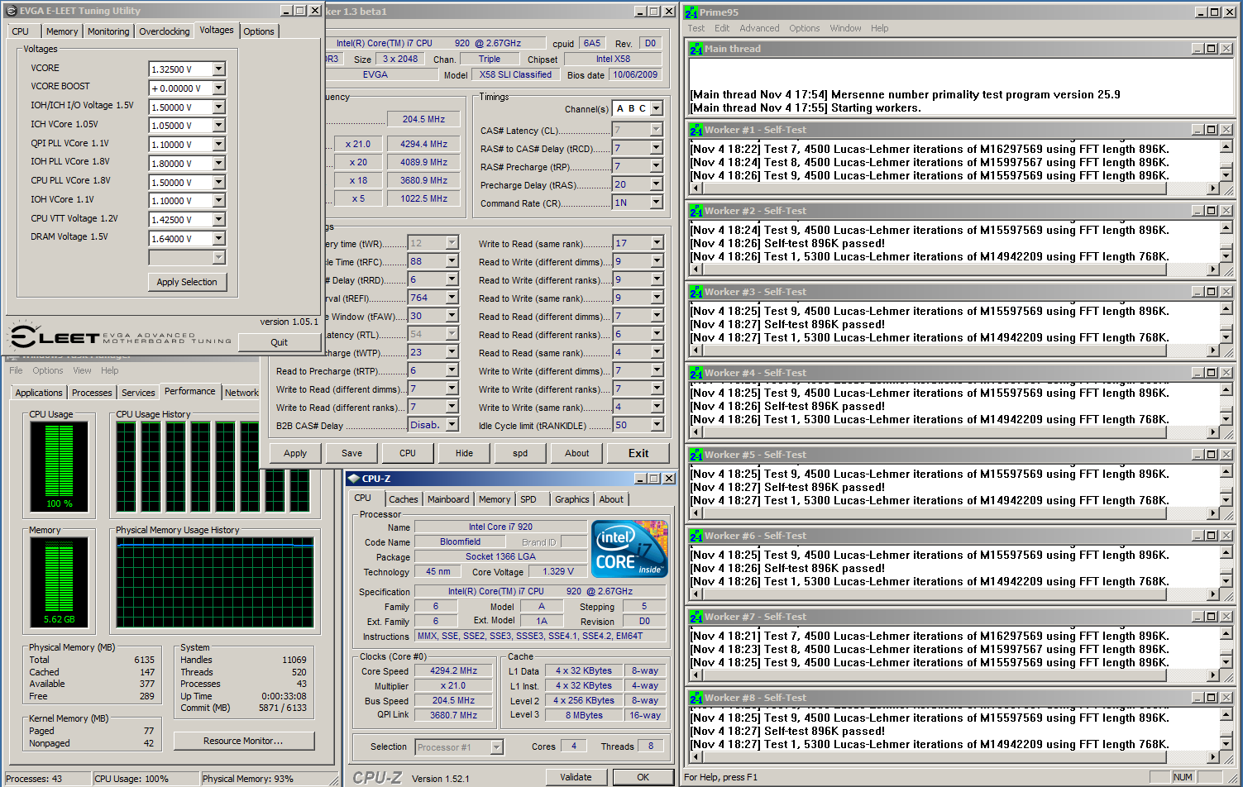Open the Applications tab in Task Manager
The width and height of the screenshot is (1243, 787).
[39, 393]
